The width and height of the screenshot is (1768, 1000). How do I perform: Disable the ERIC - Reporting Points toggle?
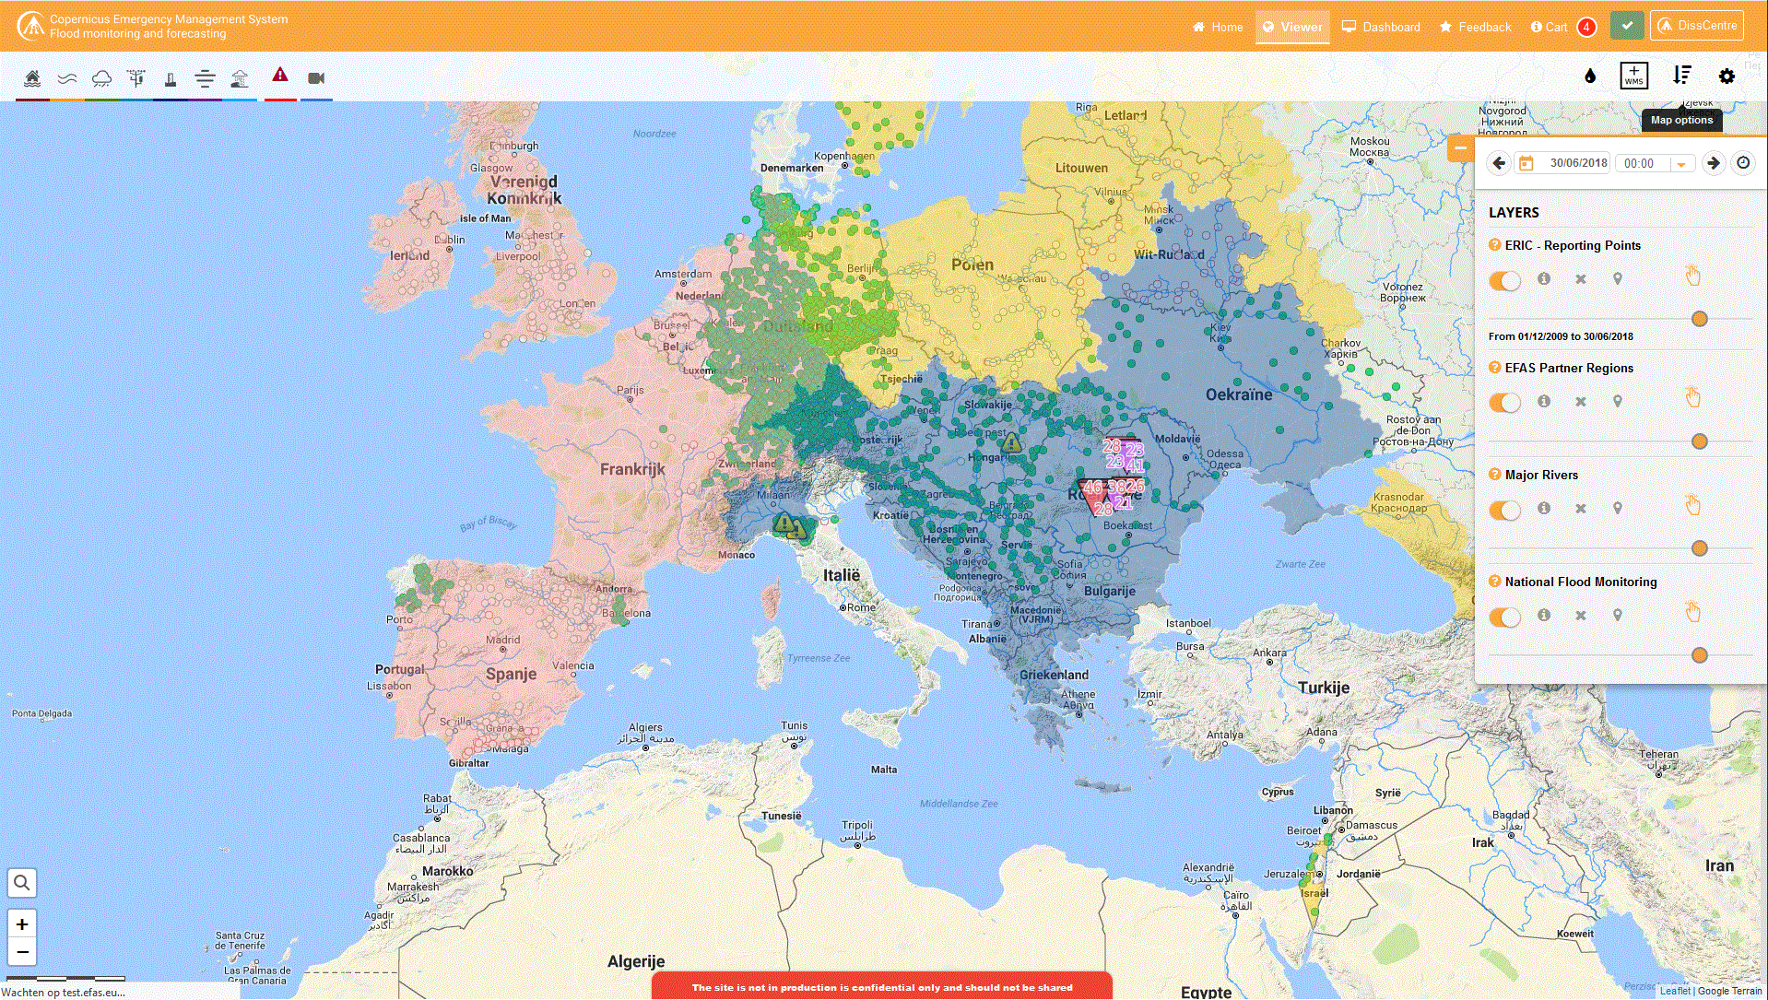coord(1504,280)
